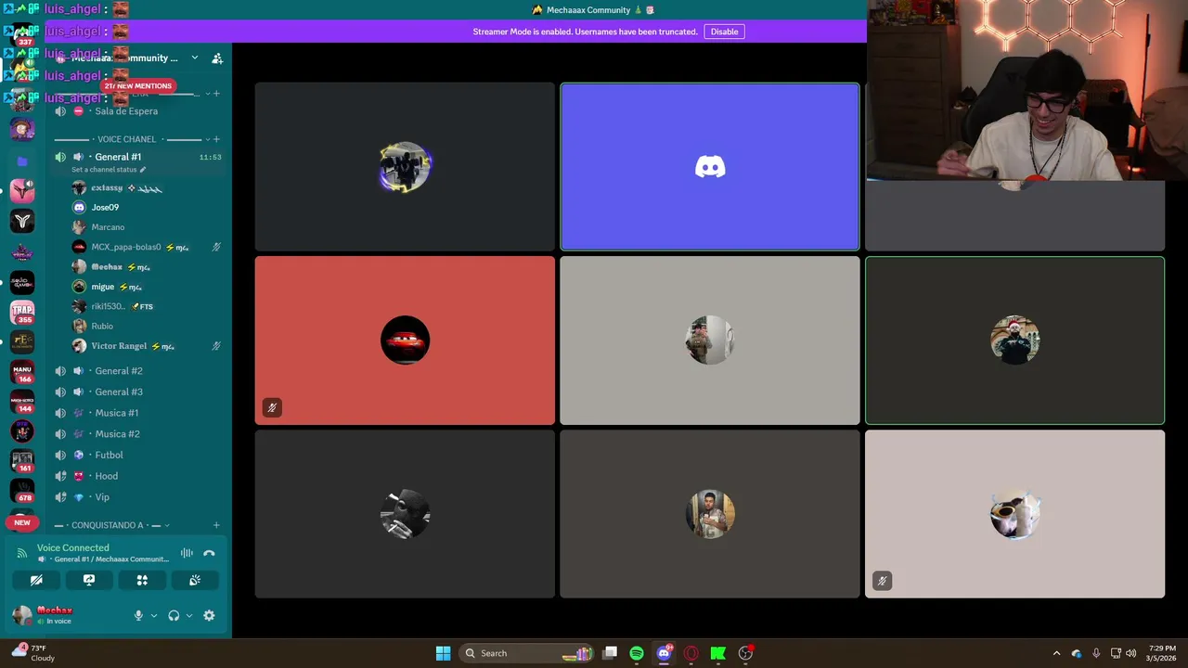The width and height of the screenshot is (1188, 668).
Task: Select the General #1 voice channel
Action: point(118,157)
